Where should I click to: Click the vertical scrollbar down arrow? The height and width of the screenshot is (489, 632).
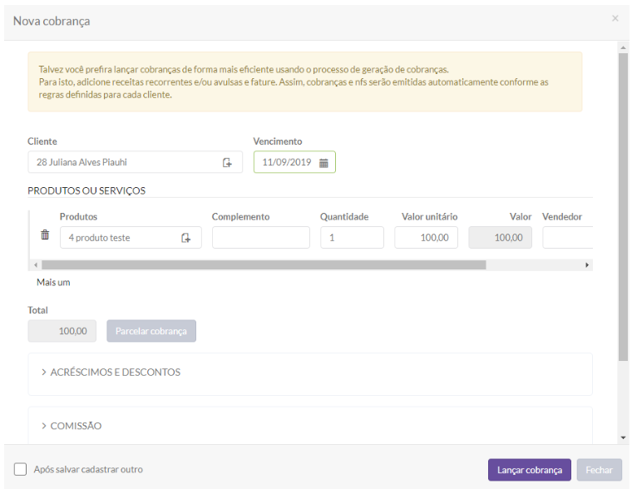(x=623, y=437)
